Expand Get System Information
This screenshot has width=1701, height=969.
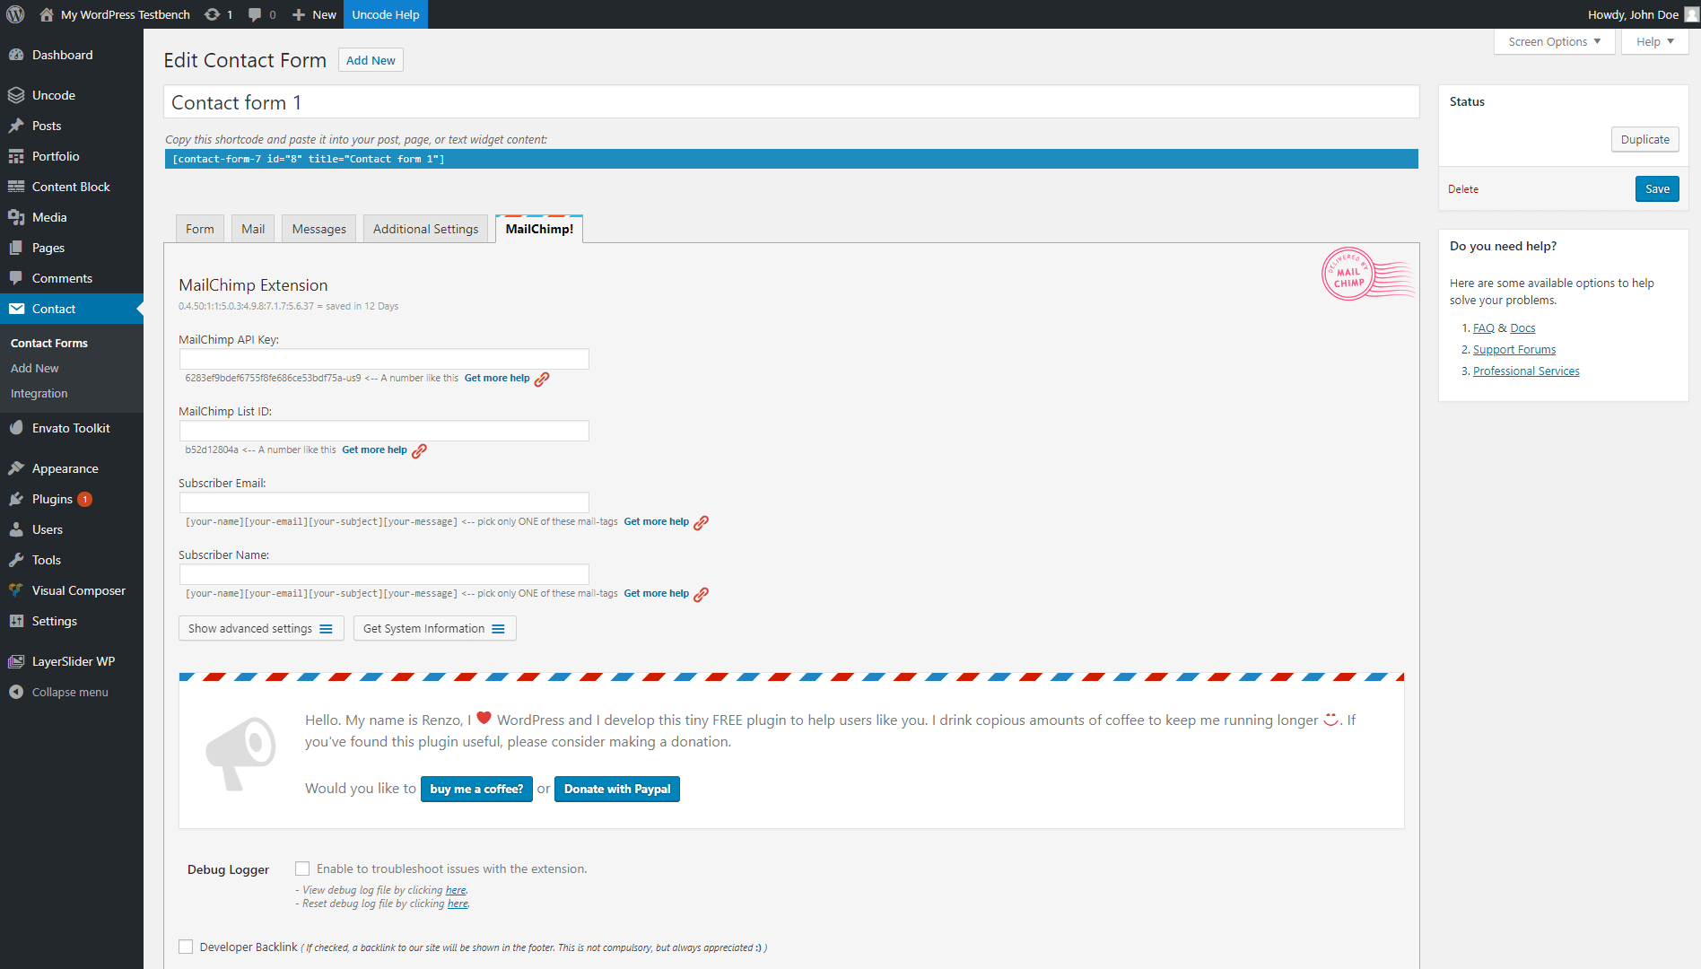[x=434, y=628]
